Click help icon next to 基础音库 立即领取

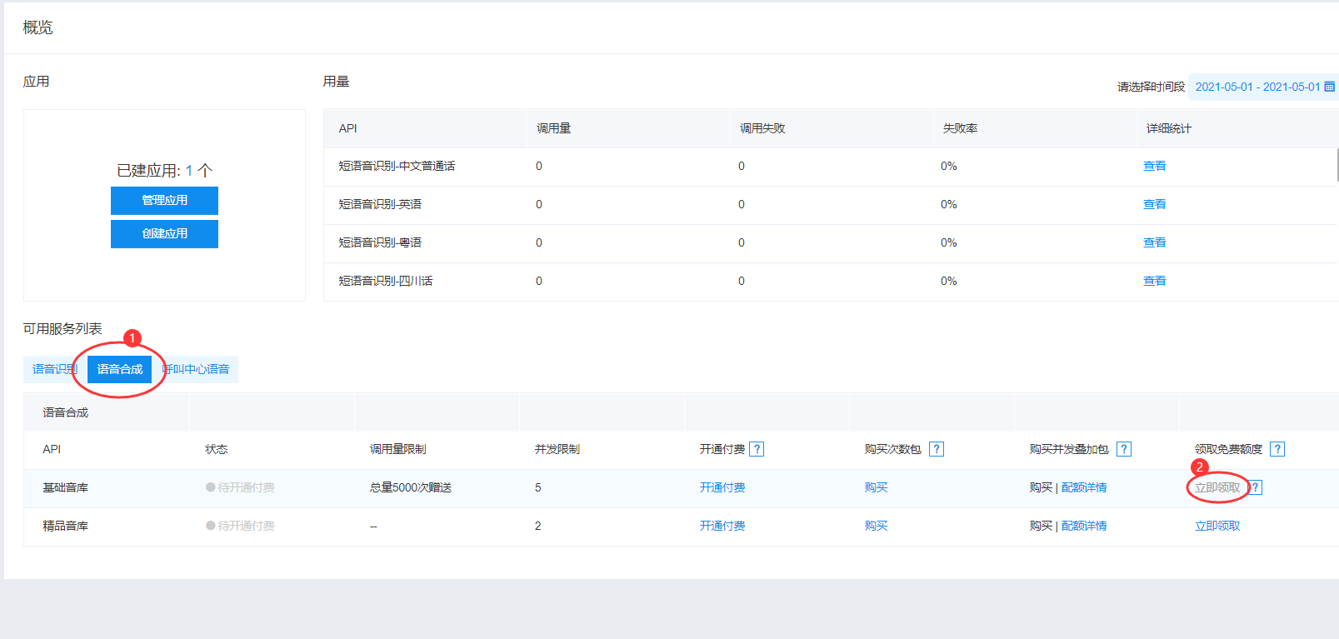pyautogui.click(x=1256, y=487)
